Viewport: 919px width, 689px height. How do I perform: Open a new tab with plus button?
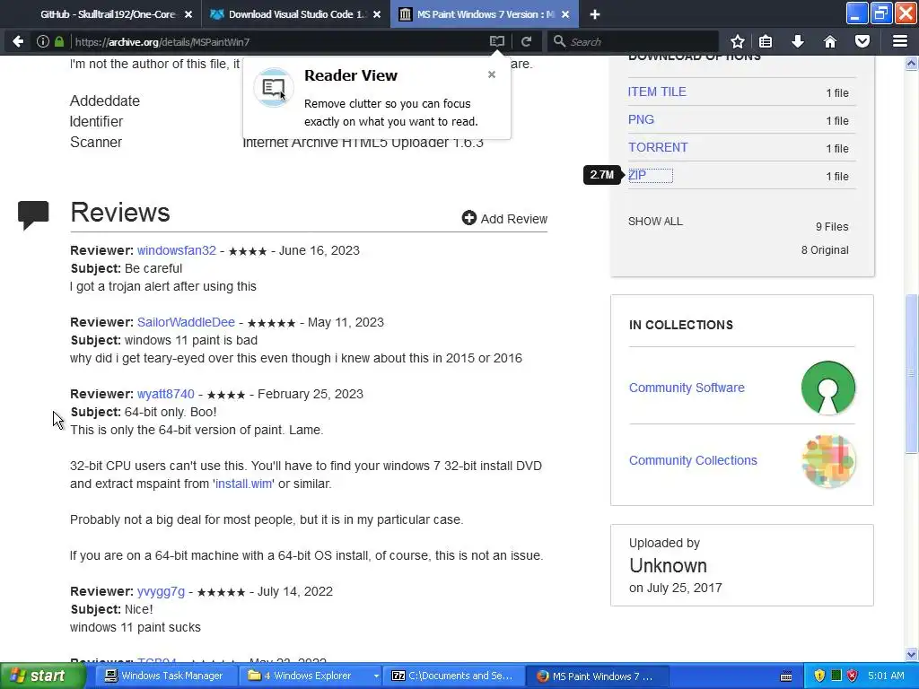coord(595,14)
